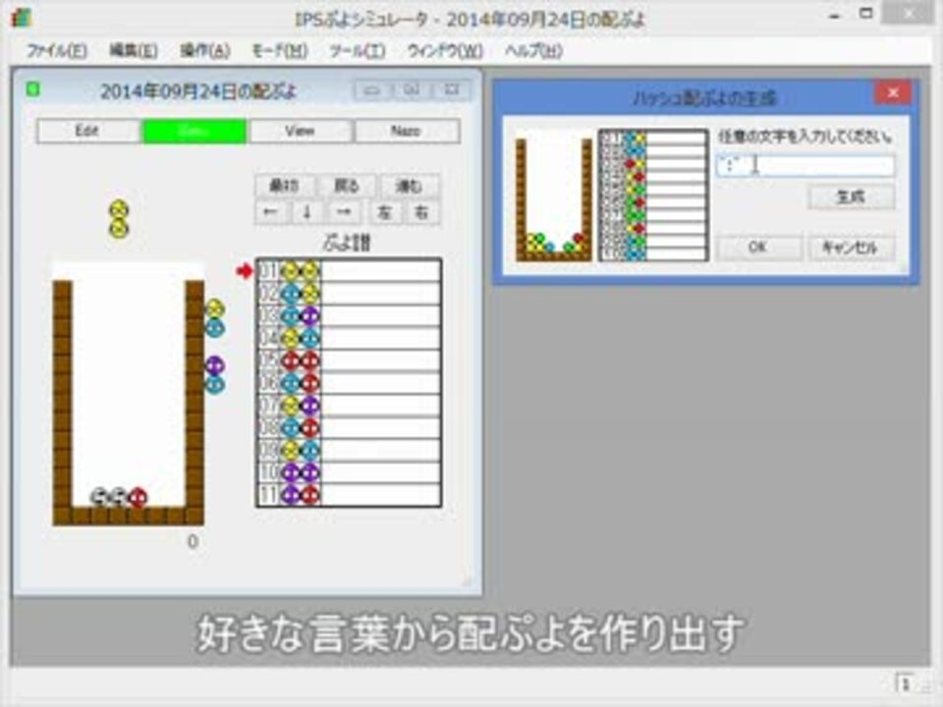
Task: Click the 生成 (generate) button
Action: (851, 196)
